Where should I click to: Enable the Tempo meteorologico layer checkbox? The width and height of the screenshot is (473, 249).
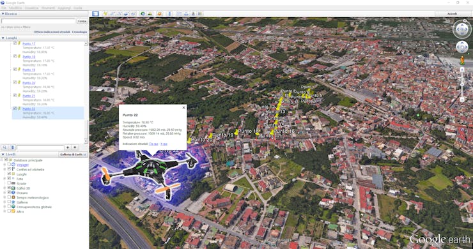[x=9, y=197]
